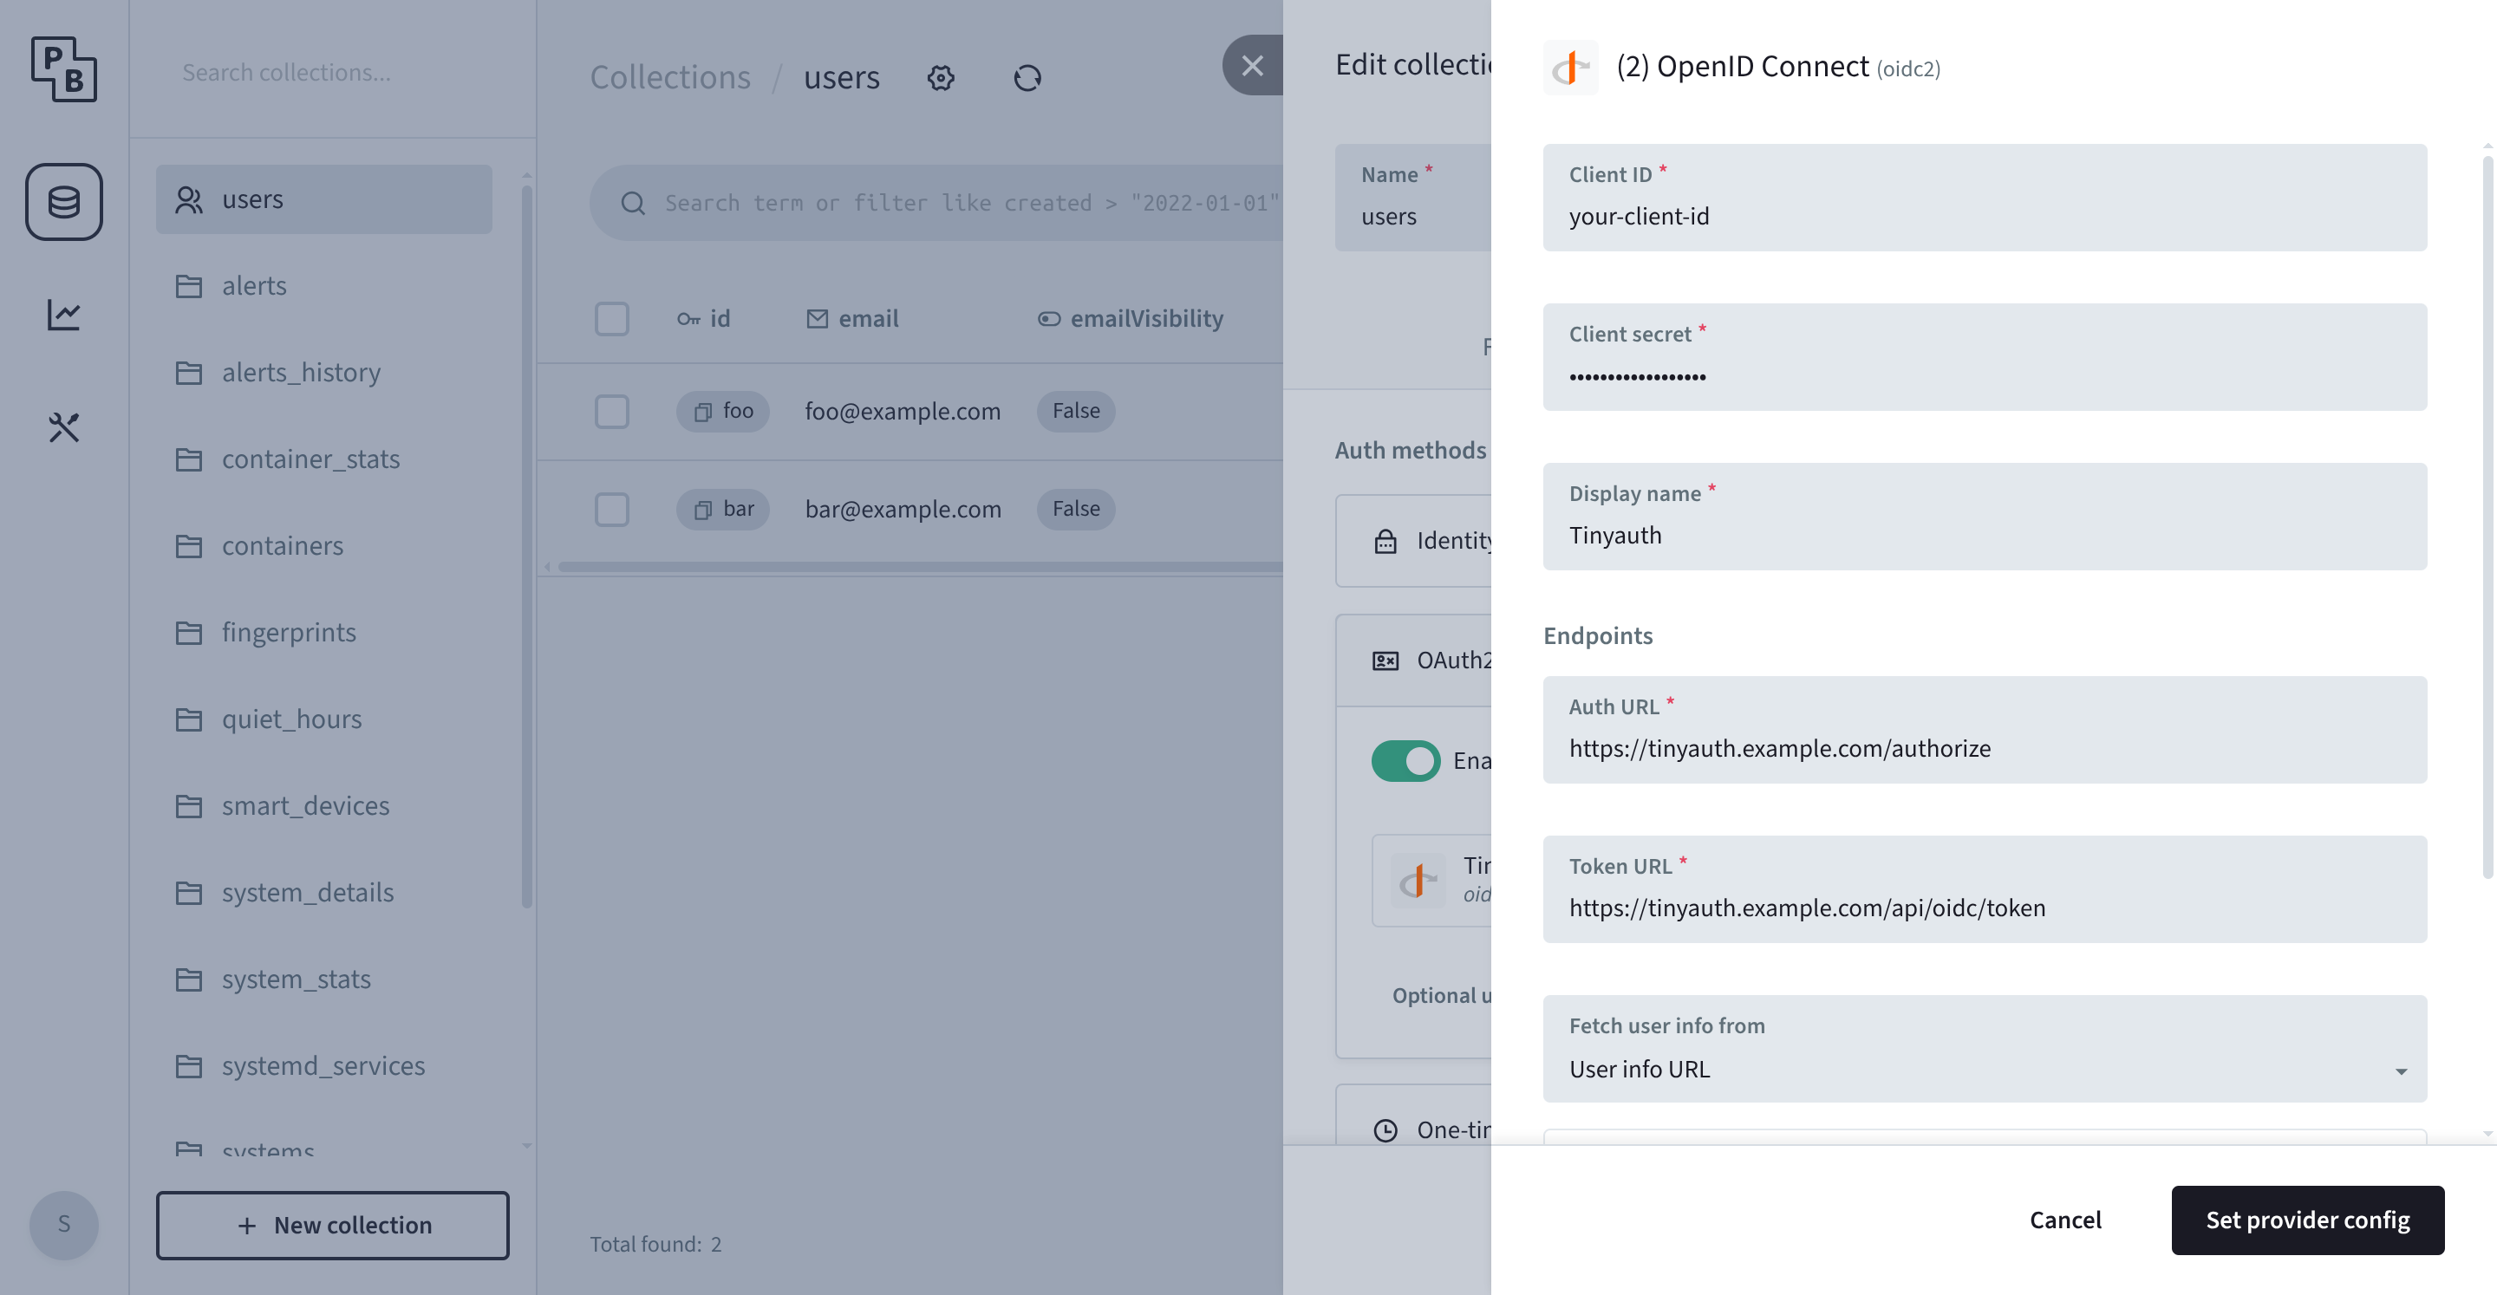2497x1295 pixels.
Task: Expand the Identity auth method section
Action: pos(1413,541)
